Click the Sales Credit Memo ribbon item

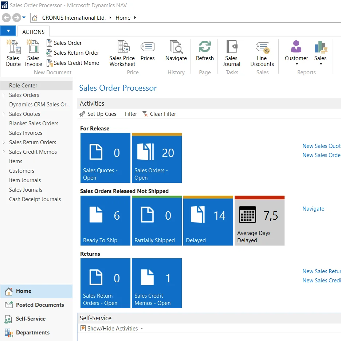point(73,63)
